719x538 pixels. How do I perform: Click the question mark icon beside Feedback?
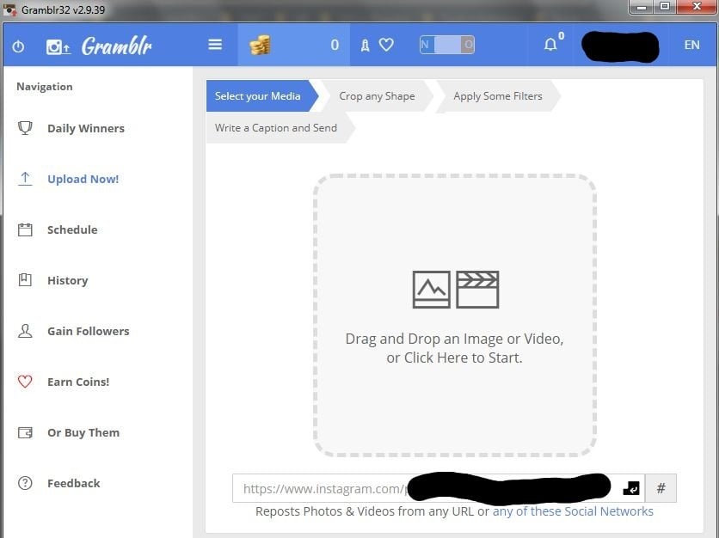[x=25, y=483]
